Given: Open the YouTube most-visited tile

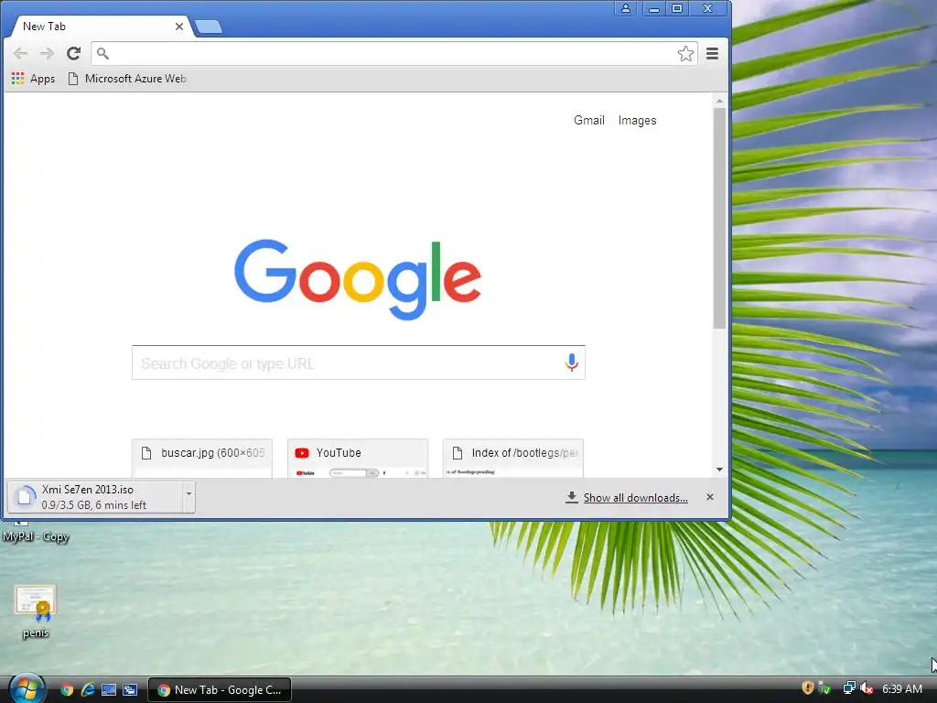Looking at the screenshot, I should click(358, 458).
